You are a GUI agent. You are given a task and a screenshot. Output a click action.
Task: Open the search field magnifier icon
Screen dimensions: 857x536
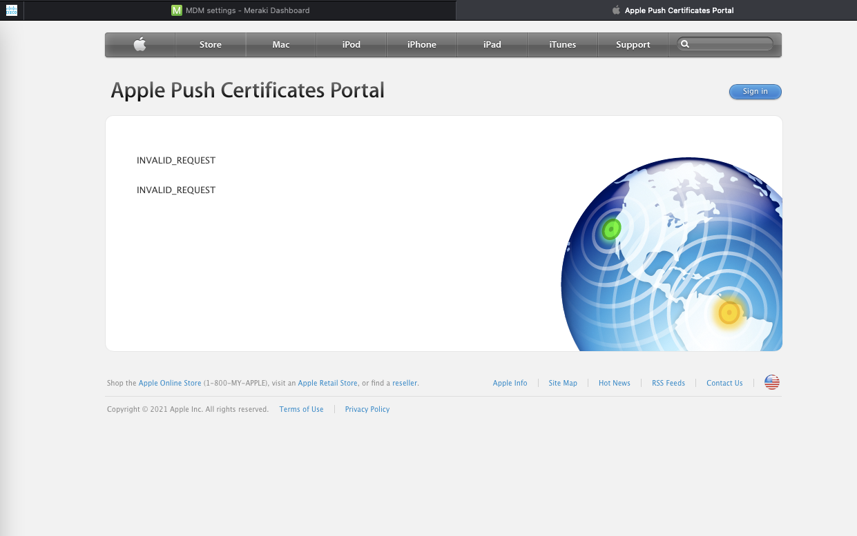tap(686, 43)
